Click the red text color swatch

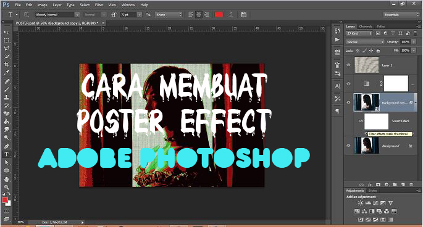pos(219,15)
